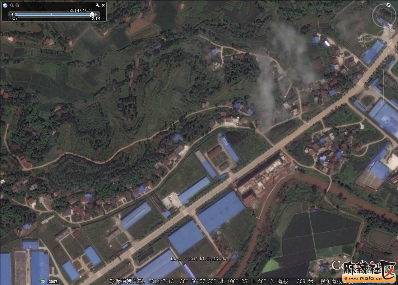Click the historical imagery clock icon
Viewport: 398px width, 285px height.
pyautogui.click(x=5, y=5)
